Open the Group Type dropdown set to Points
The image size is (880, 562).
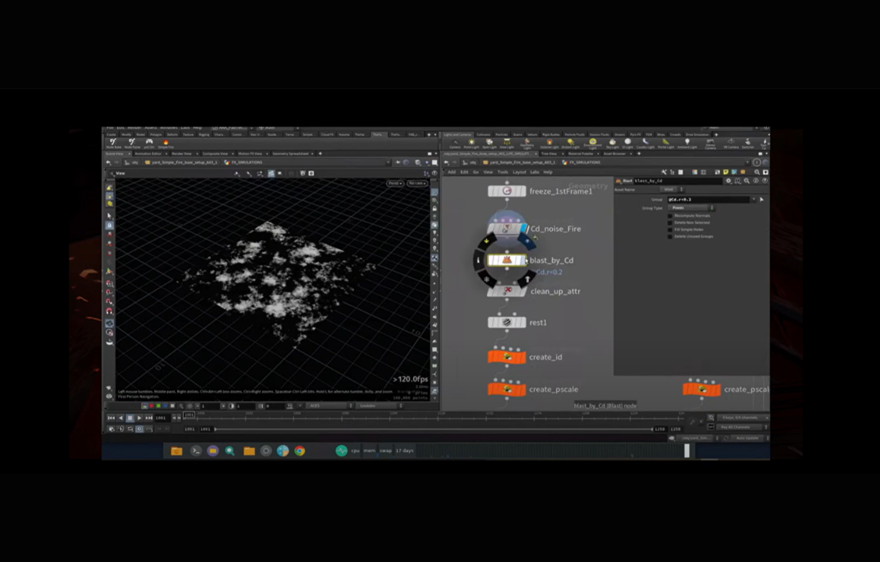pos(690,208)
